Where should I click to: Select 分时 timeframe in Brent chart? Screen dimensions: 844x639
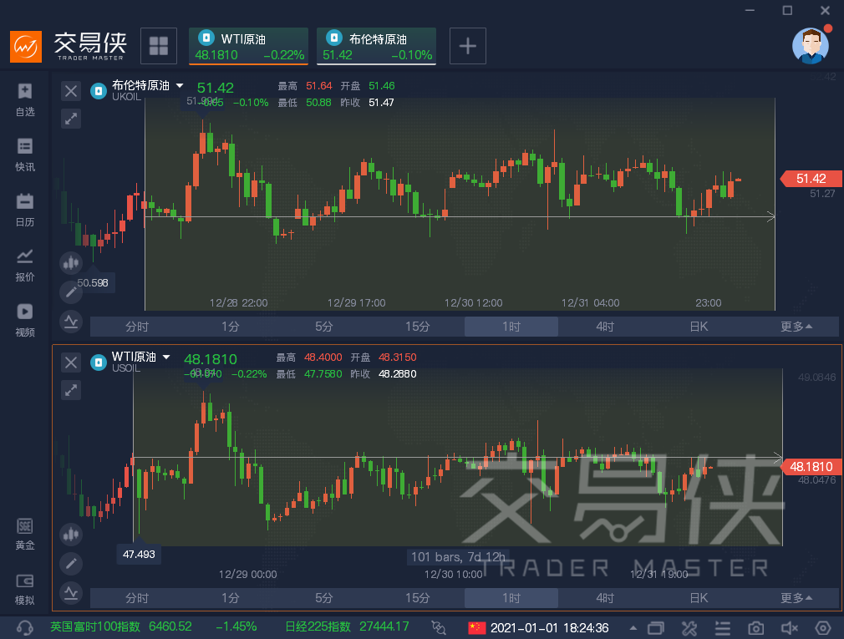pos(137,327)
